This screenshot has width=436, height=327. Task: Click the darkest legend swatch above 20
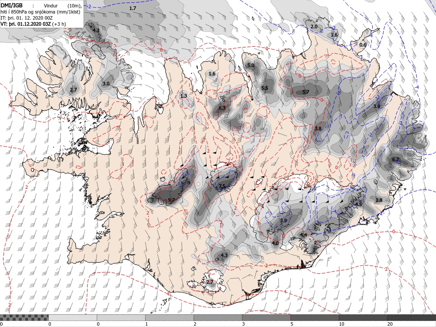click(412, 317)
